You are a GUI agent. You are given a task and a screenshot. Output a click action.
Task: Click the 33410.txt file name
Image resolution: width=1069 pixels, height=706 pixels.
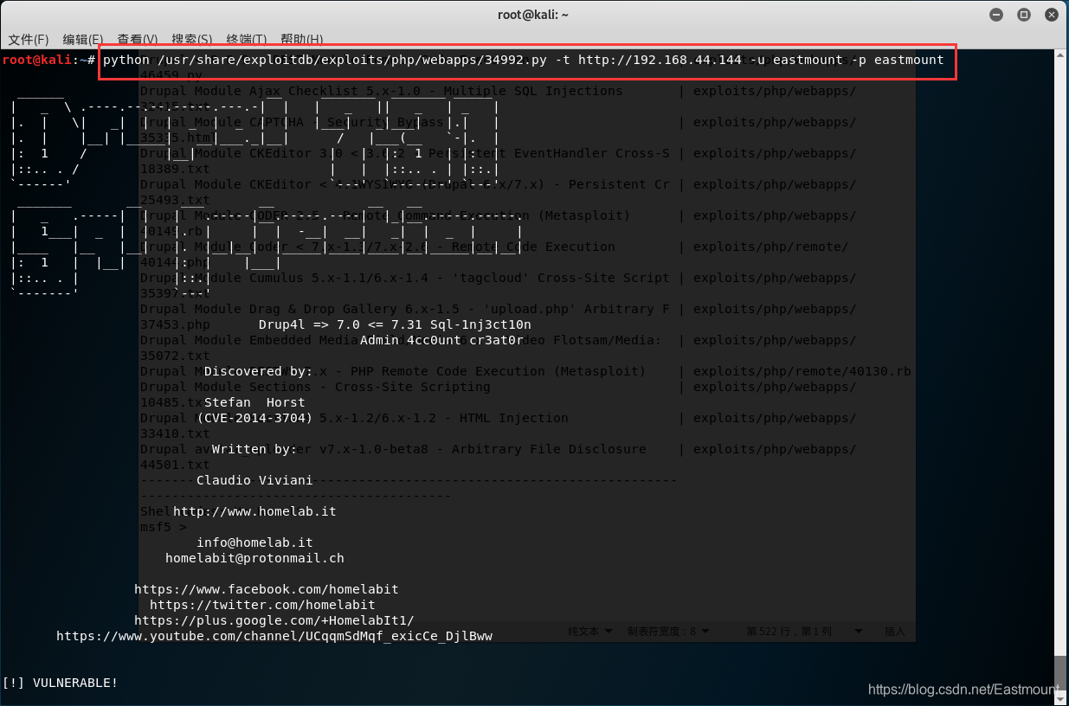tap(175, 433)
